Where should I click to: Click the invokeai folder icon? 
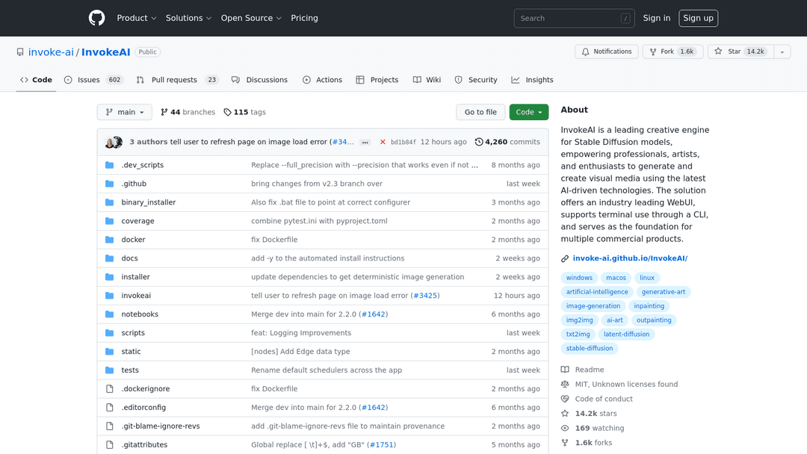pos(110,296)
